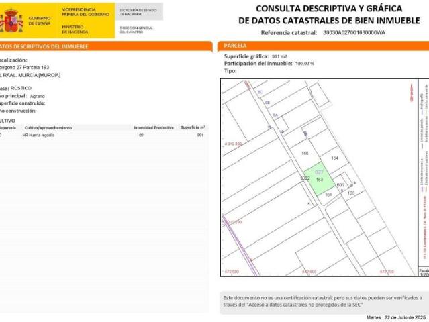Click Dirección General del Catastro text
The height and width of the screenshot is (322, 429).
click(136, 29)
